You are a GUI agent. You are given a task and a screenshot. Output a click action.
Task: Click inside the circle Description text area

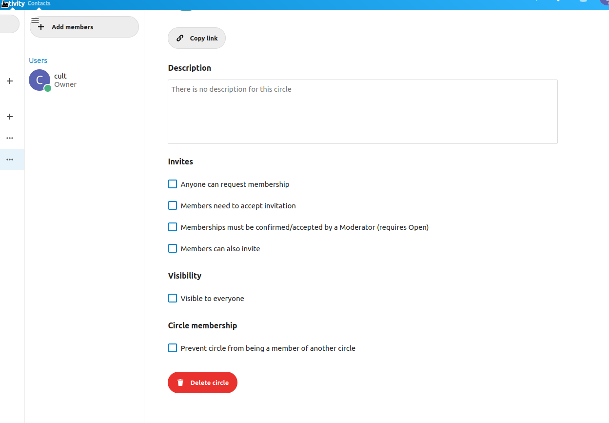tap(363, 112)
